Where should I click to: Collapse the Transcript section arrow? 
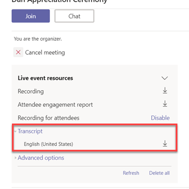point(15,131)
